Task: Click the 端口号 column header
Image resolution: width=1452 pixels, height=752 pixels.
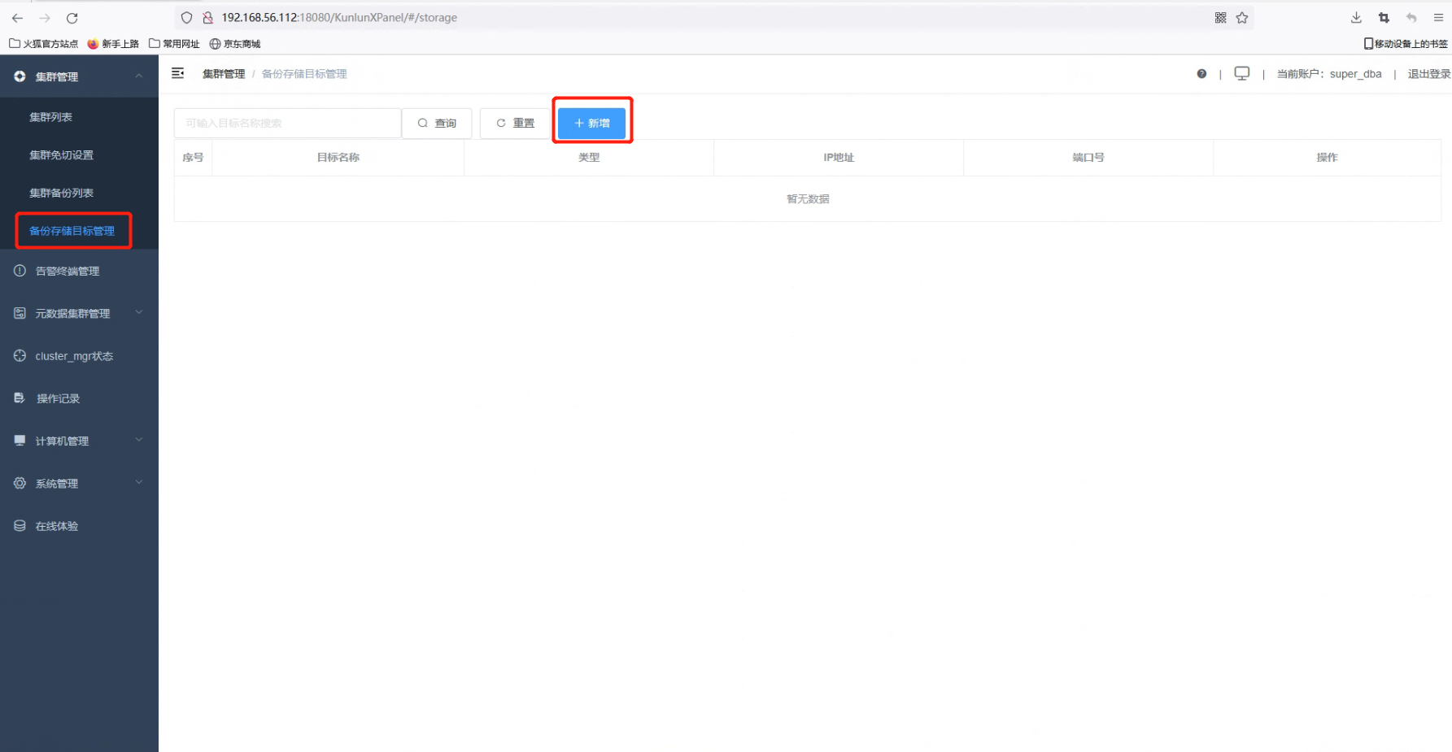Action: pos(1088,158)
